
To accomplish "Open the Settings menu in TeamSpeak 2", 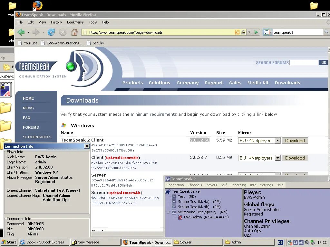I will click(x=266, y=185).
